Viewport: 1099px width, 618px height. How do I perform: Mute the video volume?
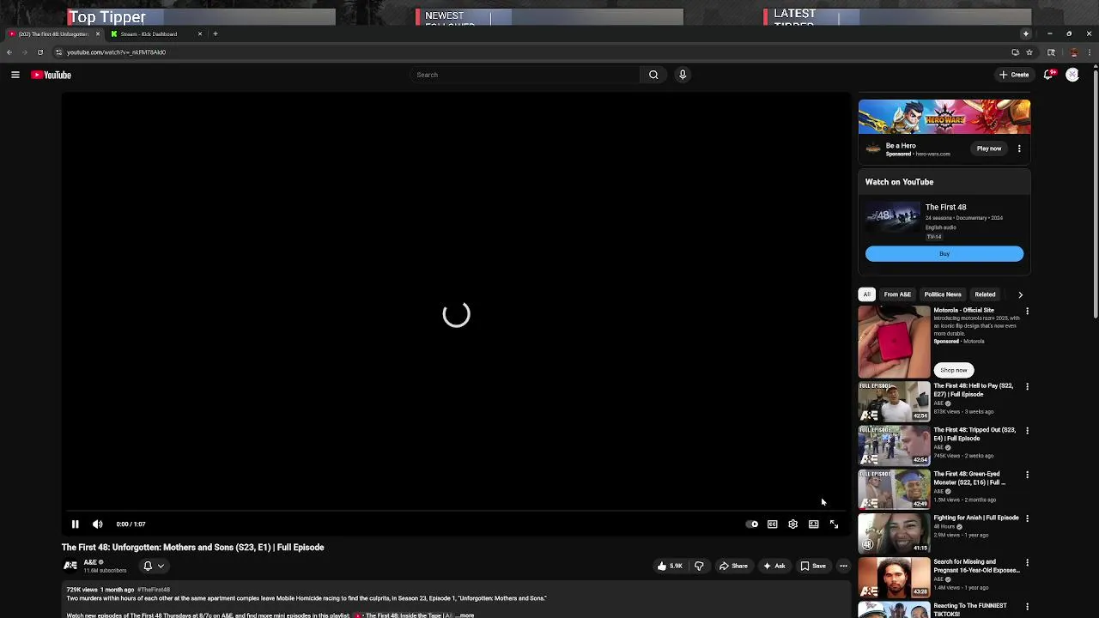pos(97,524)
